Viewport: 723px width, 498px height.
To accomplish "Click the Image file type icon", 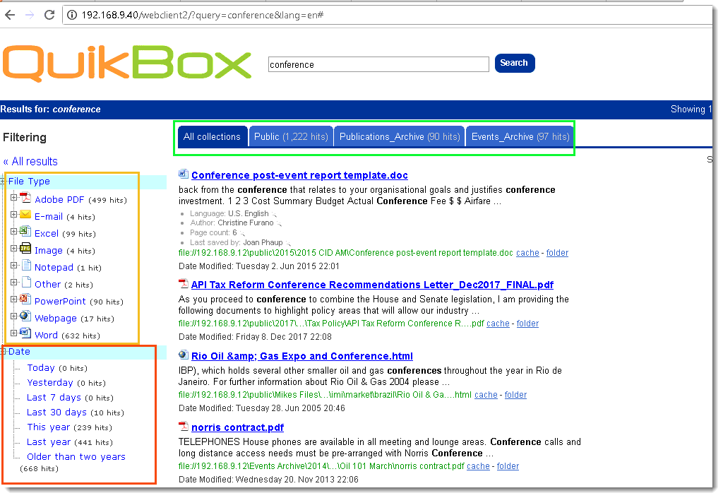I will [x=25, y=249].
